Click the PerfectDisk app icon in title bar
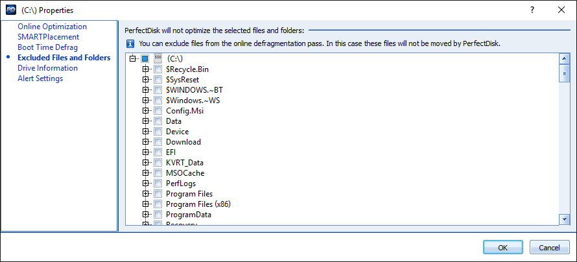Viewport: 577px width, 262px height. [x=10, y=10]
